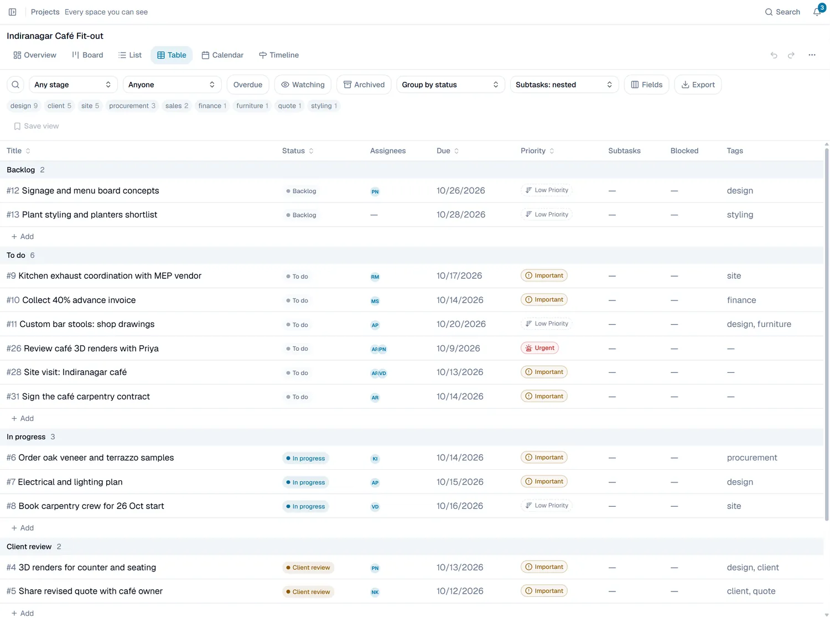Click the Search field in top bar
The width and height of the screenshot is (830, 618).
(x=782, y=12)
